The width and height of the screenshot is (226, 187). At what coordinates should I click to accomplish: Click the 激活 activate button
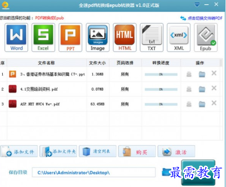[x=176, y=151]
